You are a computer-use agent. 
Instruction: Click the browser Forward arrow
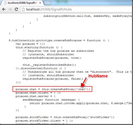10,9
